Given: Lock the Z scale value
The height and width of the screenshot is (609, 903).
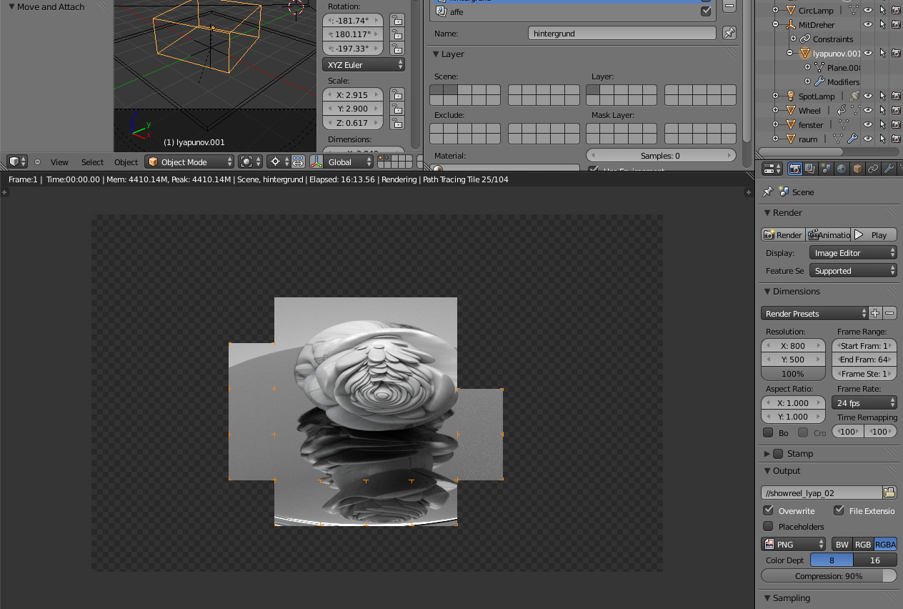Looking at the screenshot, I should 397,122.
